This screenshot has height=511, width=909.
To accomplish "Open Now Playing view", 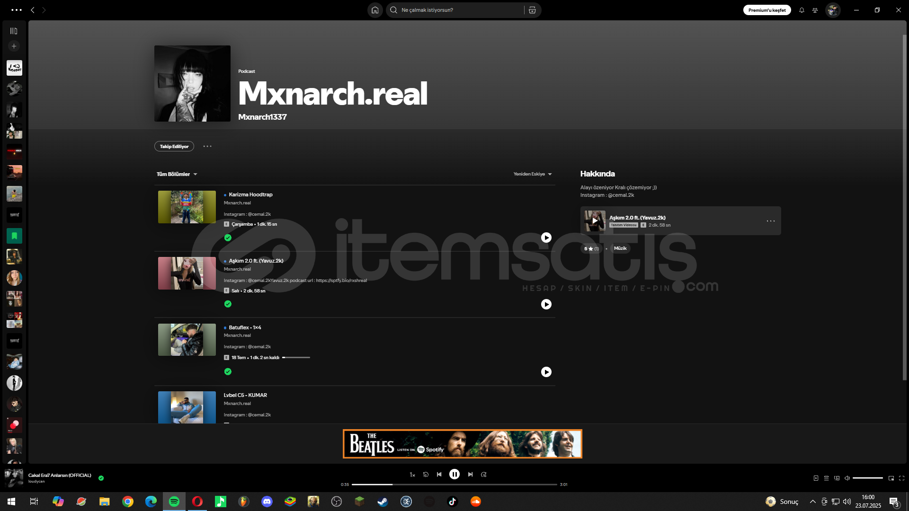I will pos(816,478).
